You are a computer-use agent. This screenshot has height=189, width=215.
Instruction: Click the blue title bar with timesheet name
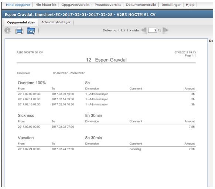107,14
